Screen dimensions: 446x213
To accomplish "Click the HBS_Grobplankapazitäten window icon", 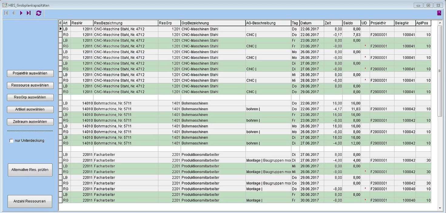I will coord(5,5).
